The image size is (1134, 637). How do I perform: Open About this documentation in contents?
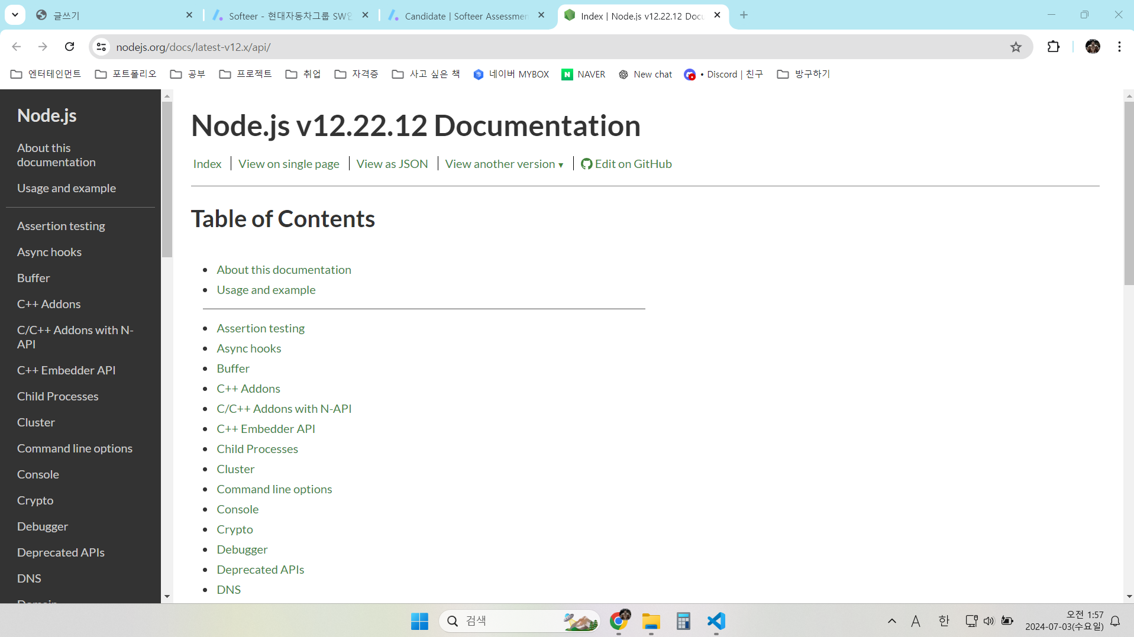tap(284, 270)
